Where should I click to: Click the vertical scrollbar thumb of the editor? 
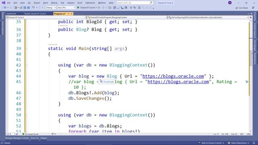tap(251, 58)
